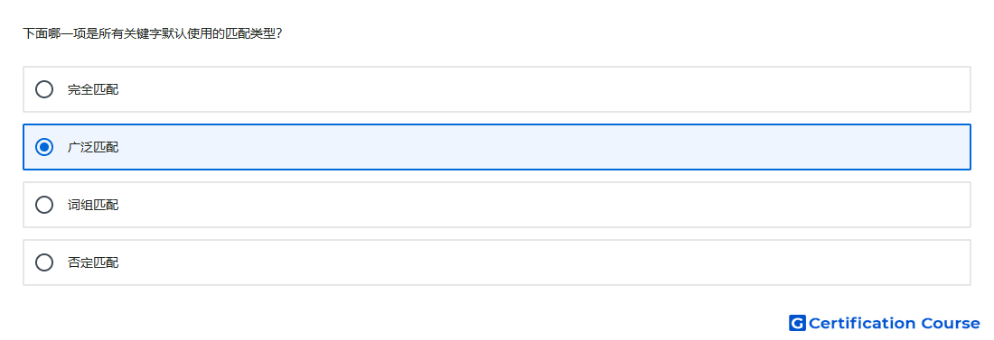Click empty area of 否定匹配 option card
This screenshot has height=340, width=994.
pyautogui.click(x=539, y=262)
